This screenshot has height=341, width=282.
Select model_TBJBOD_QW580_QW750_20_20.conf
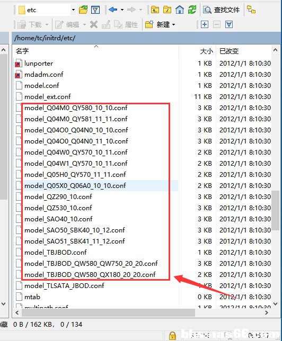(91, 263)
